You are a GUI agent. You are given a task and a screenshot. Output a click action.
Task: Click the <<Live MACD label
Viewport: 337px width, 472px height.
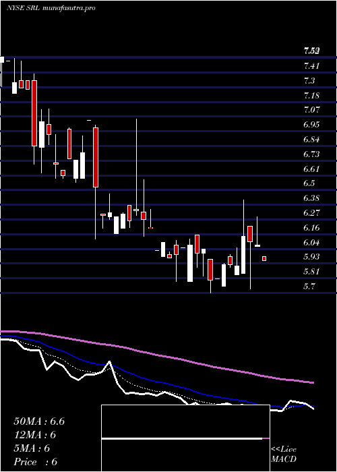[x=284, y=454]
